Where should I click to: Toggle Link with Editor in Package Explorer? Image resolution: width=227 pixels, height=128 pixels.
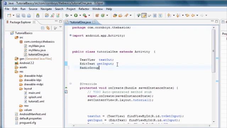[x=48, y=28]
